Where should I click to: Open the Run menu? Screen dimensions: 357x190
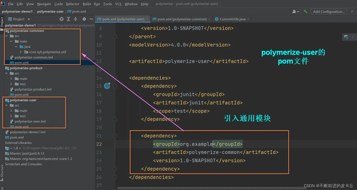[x=97, y=4]
